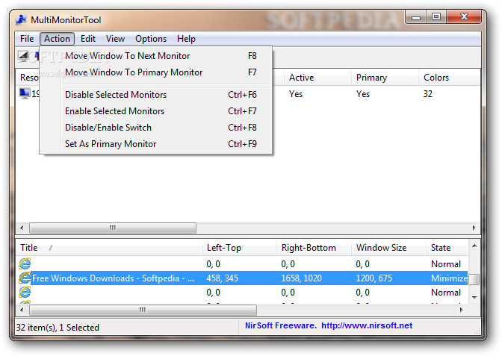Screen dimensions: 502x356
Task: Choose Move Window To Next Monitor
Action: click(156, 56)
